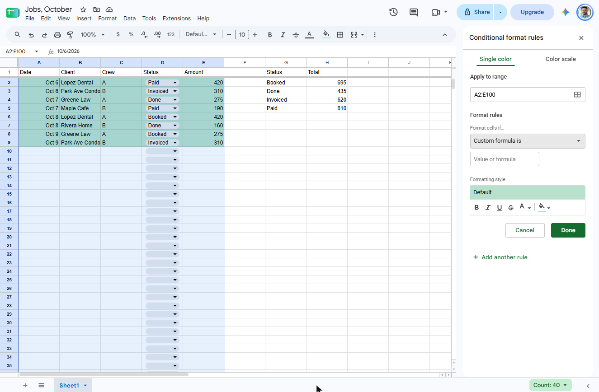The image size is (599, 392).
Task: Toggle italic in main toolbar
Action: (283, 35)
